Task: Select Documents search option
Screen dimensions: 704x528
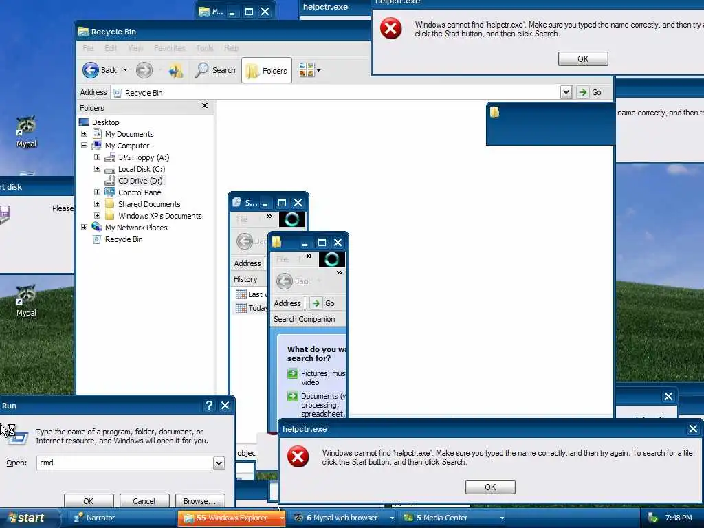Action: pyautogui.click(x=318, y=405)
